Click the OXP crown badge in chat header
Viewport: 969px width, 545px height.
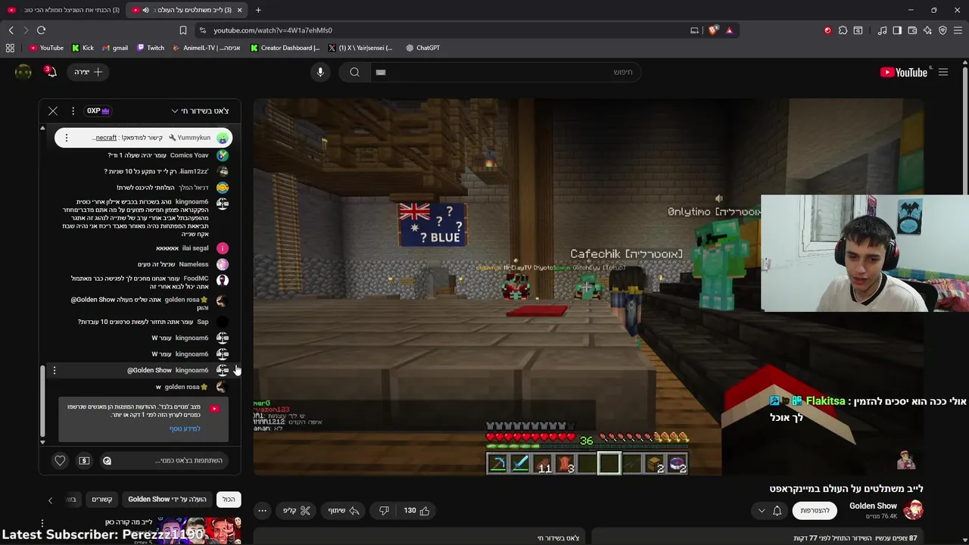pyautogui.click(x=98, y=111)
